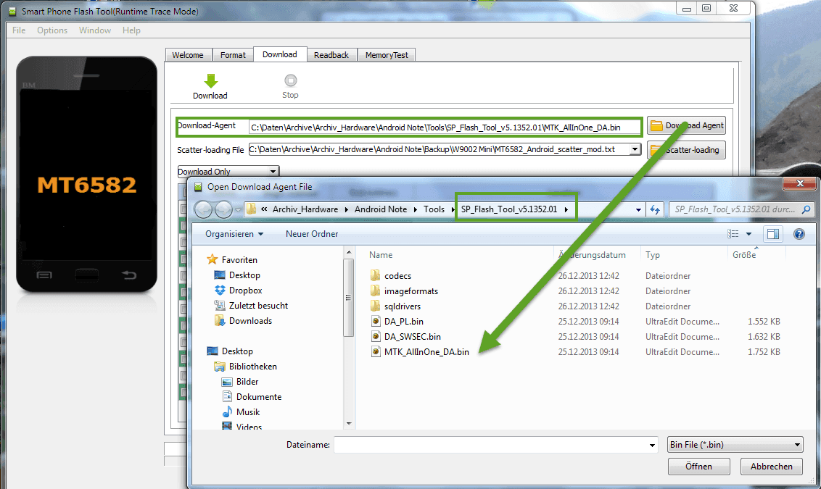Open the Help menu
This screenshot has height=489, width=821.
(131, 30)
